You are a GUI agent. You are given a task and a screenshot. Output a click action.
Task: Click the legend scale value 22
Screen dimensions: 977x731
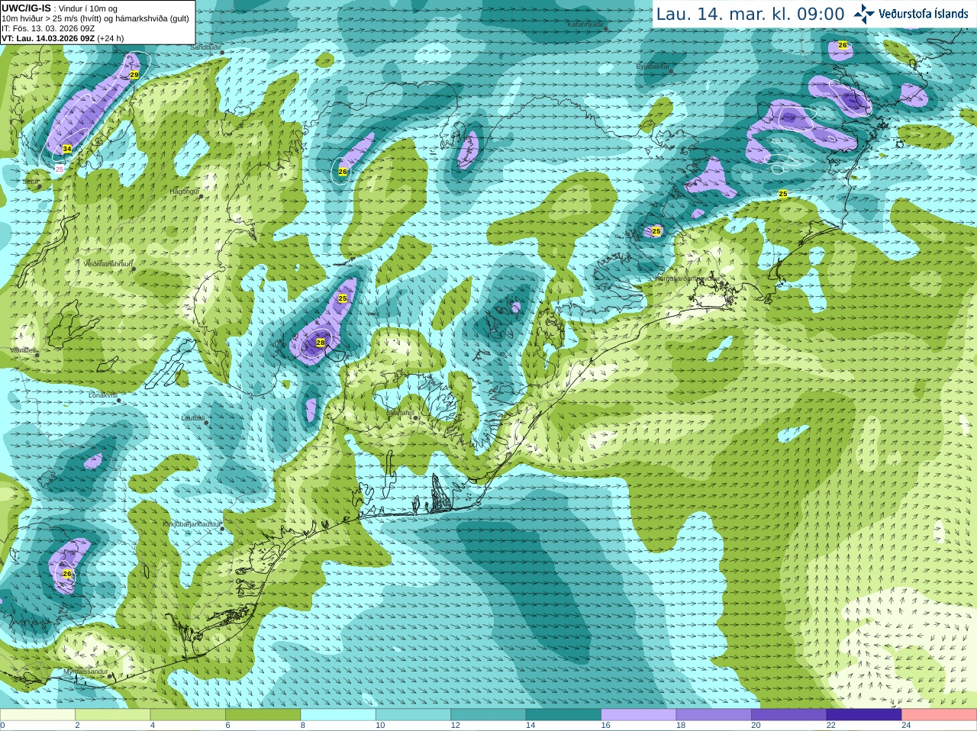pyautogui.click(x=831, y=726)
